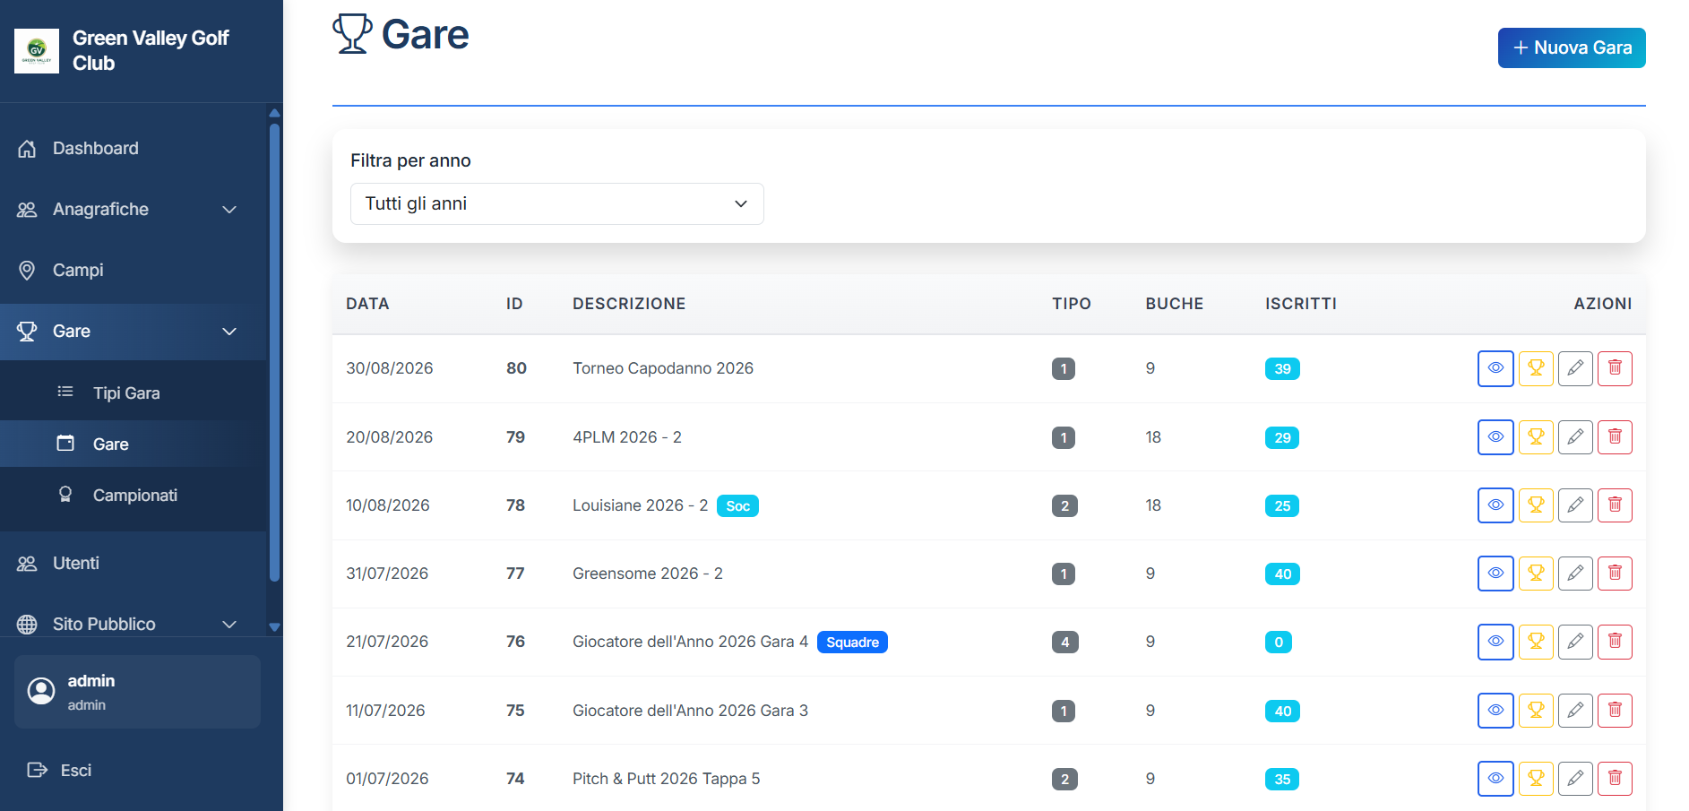View Torneo Capodanno 2026 via eye icon
This screenshot has height=811, width=1689.
click(1495, 368)
